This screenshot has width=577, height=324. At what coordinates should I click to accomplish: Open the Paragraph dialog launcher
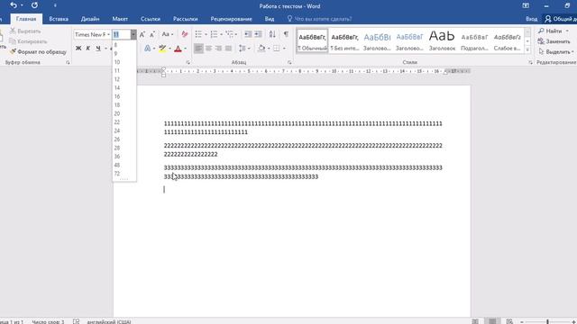coord(289,62)
